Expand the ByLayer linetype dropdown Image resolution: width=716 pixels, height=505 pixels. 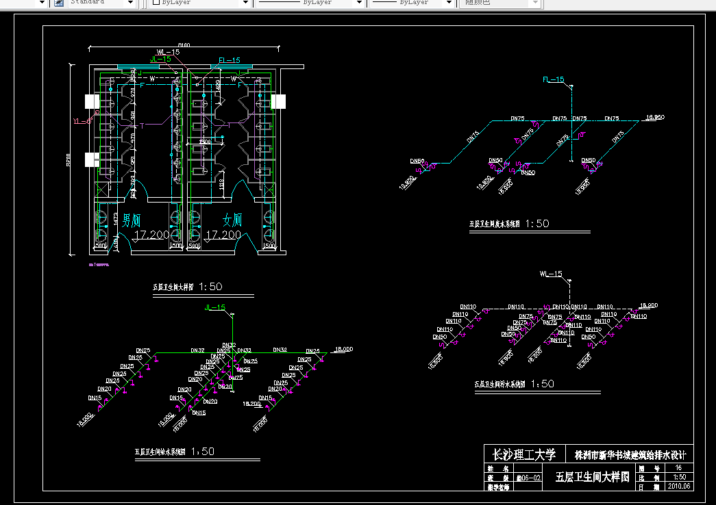[359, 2]
